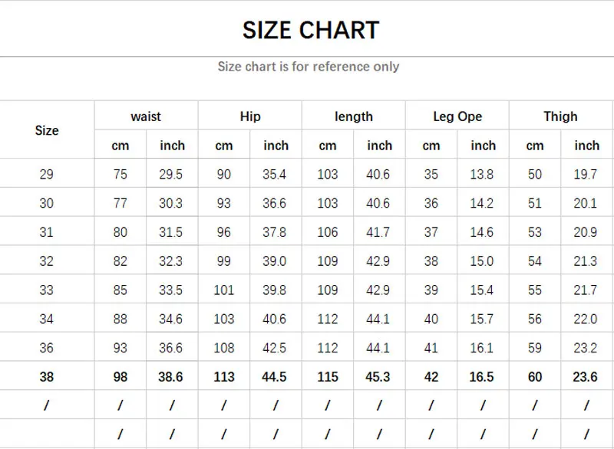The width and height of the screenshot is (614, 449).
Task: Click size 36 row label
Action: point(47,348)
